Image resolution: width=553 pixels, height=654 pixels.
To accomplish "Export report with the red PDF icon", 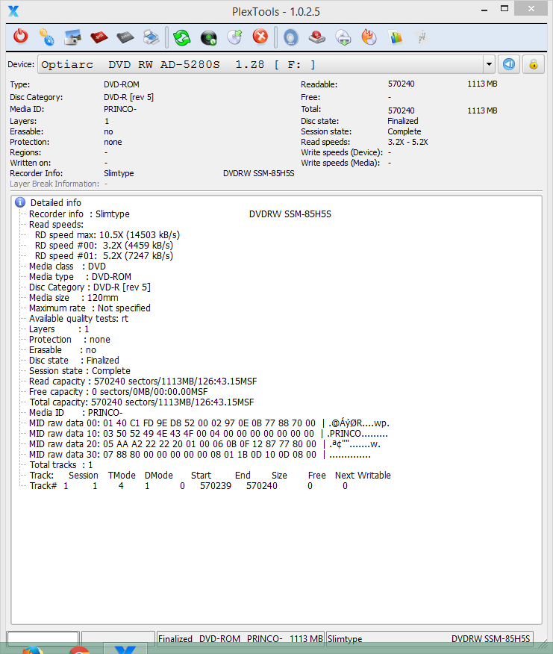I will [99, 37].
